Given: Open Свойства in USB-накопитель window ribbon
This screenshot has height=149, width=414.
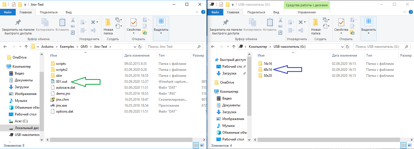Looking at the screenshot, I should 341,26.
